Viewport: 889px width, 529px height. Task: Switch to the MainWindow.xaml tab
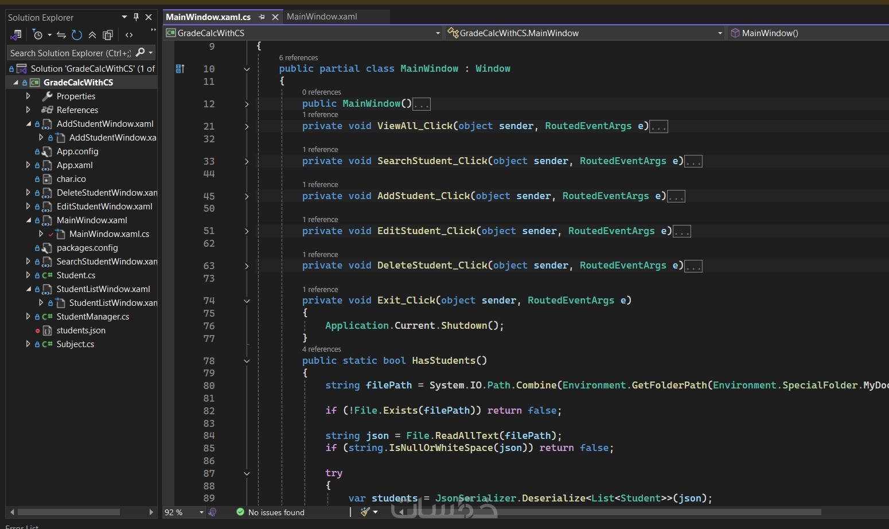coord(322,17)
